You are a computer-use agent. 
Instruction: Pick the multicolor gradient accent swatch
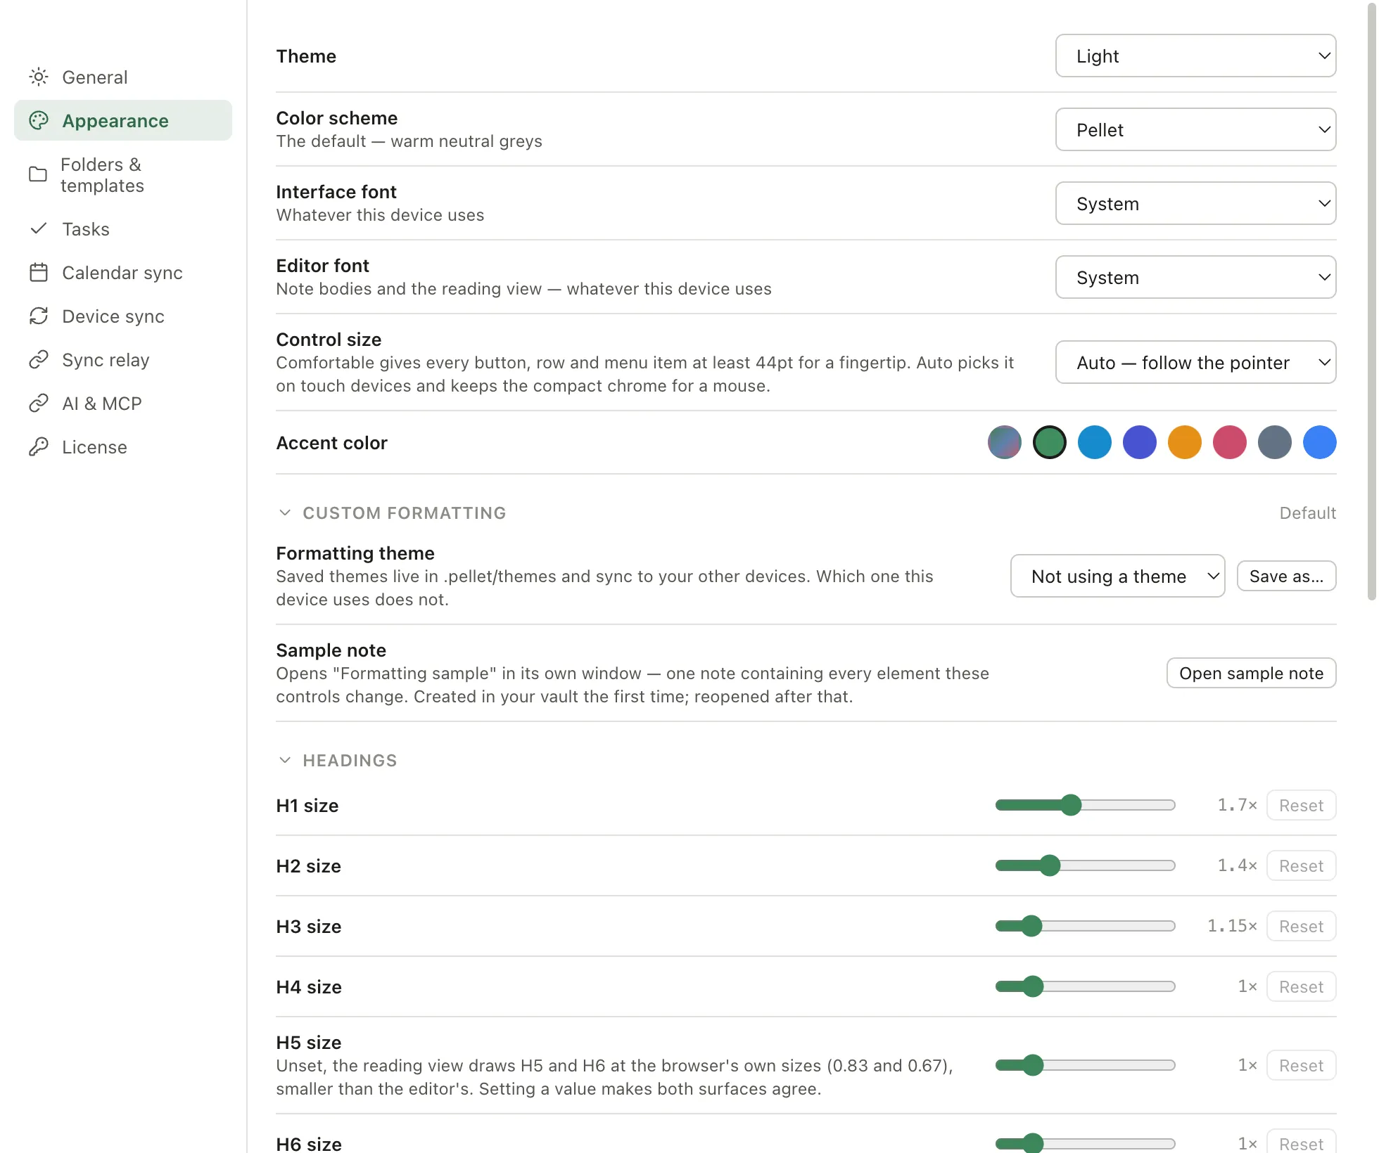pyautogui.click(x=1005, y=443)
